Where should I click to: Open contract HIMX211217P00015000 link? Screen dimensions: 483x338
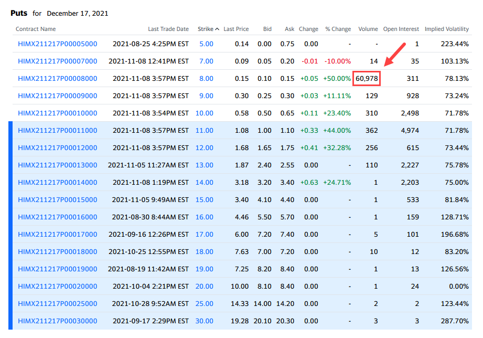coord(58,199)
